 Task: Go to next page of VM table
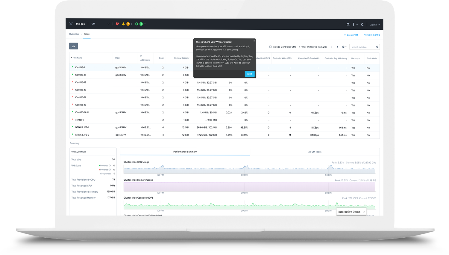coord(337,47)
